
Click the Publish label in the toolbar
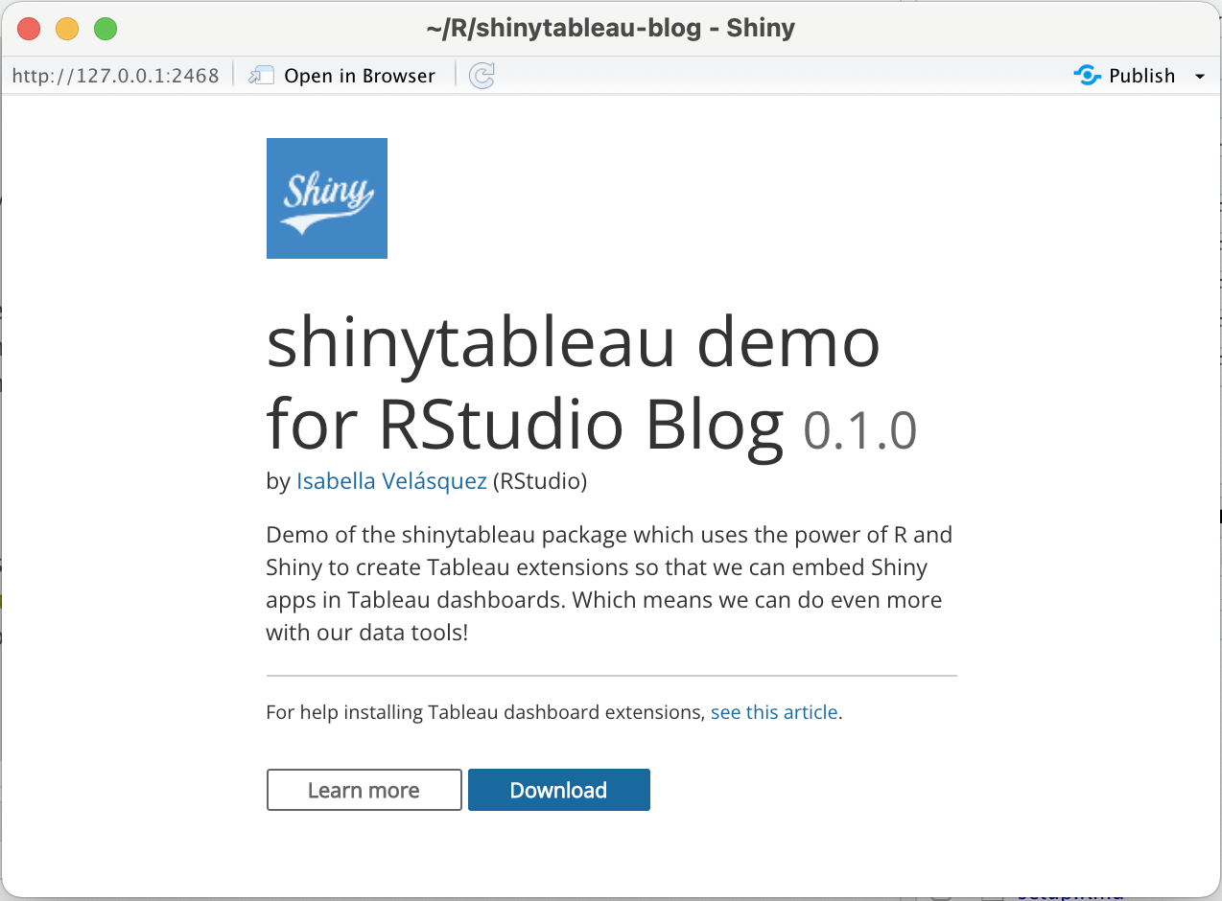coord(1141,75)
